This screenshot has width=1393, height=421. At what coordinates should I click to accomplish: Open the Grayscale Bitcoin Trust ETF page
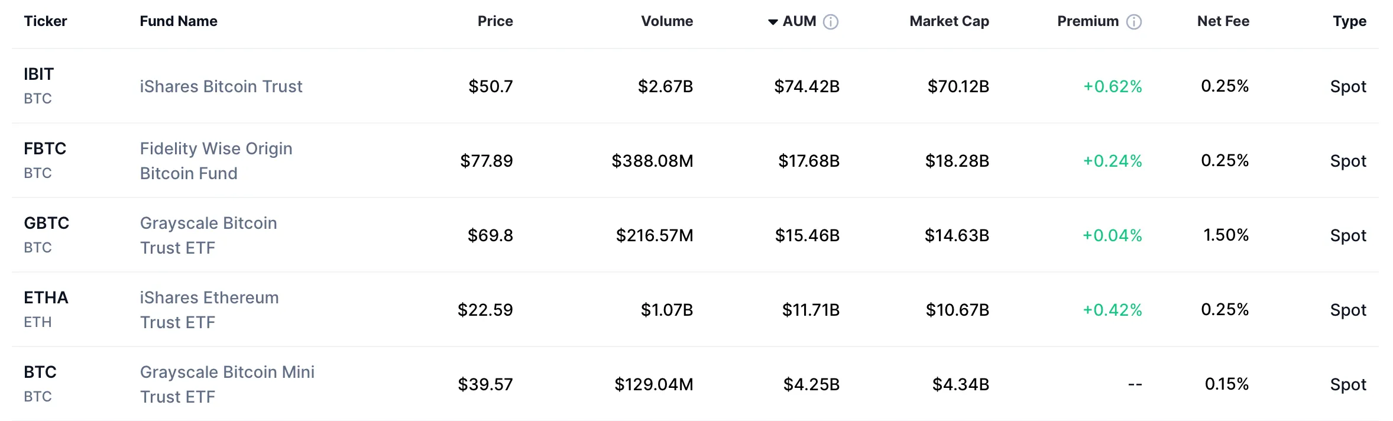[x=208, y=235]
